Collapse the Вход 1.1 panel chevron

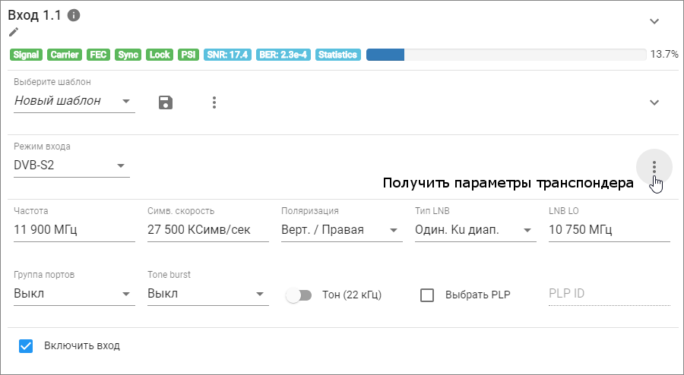(654, 21)
